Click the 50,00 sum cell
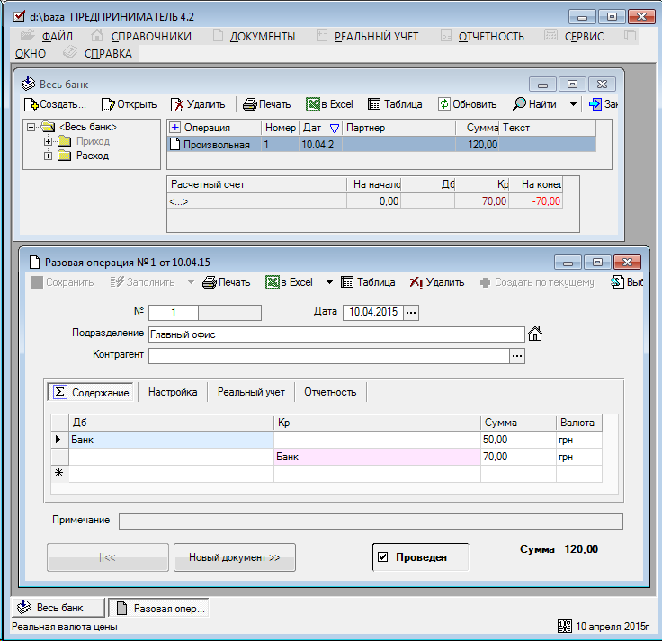Screen dimensions: 662x641 point(518,440)
